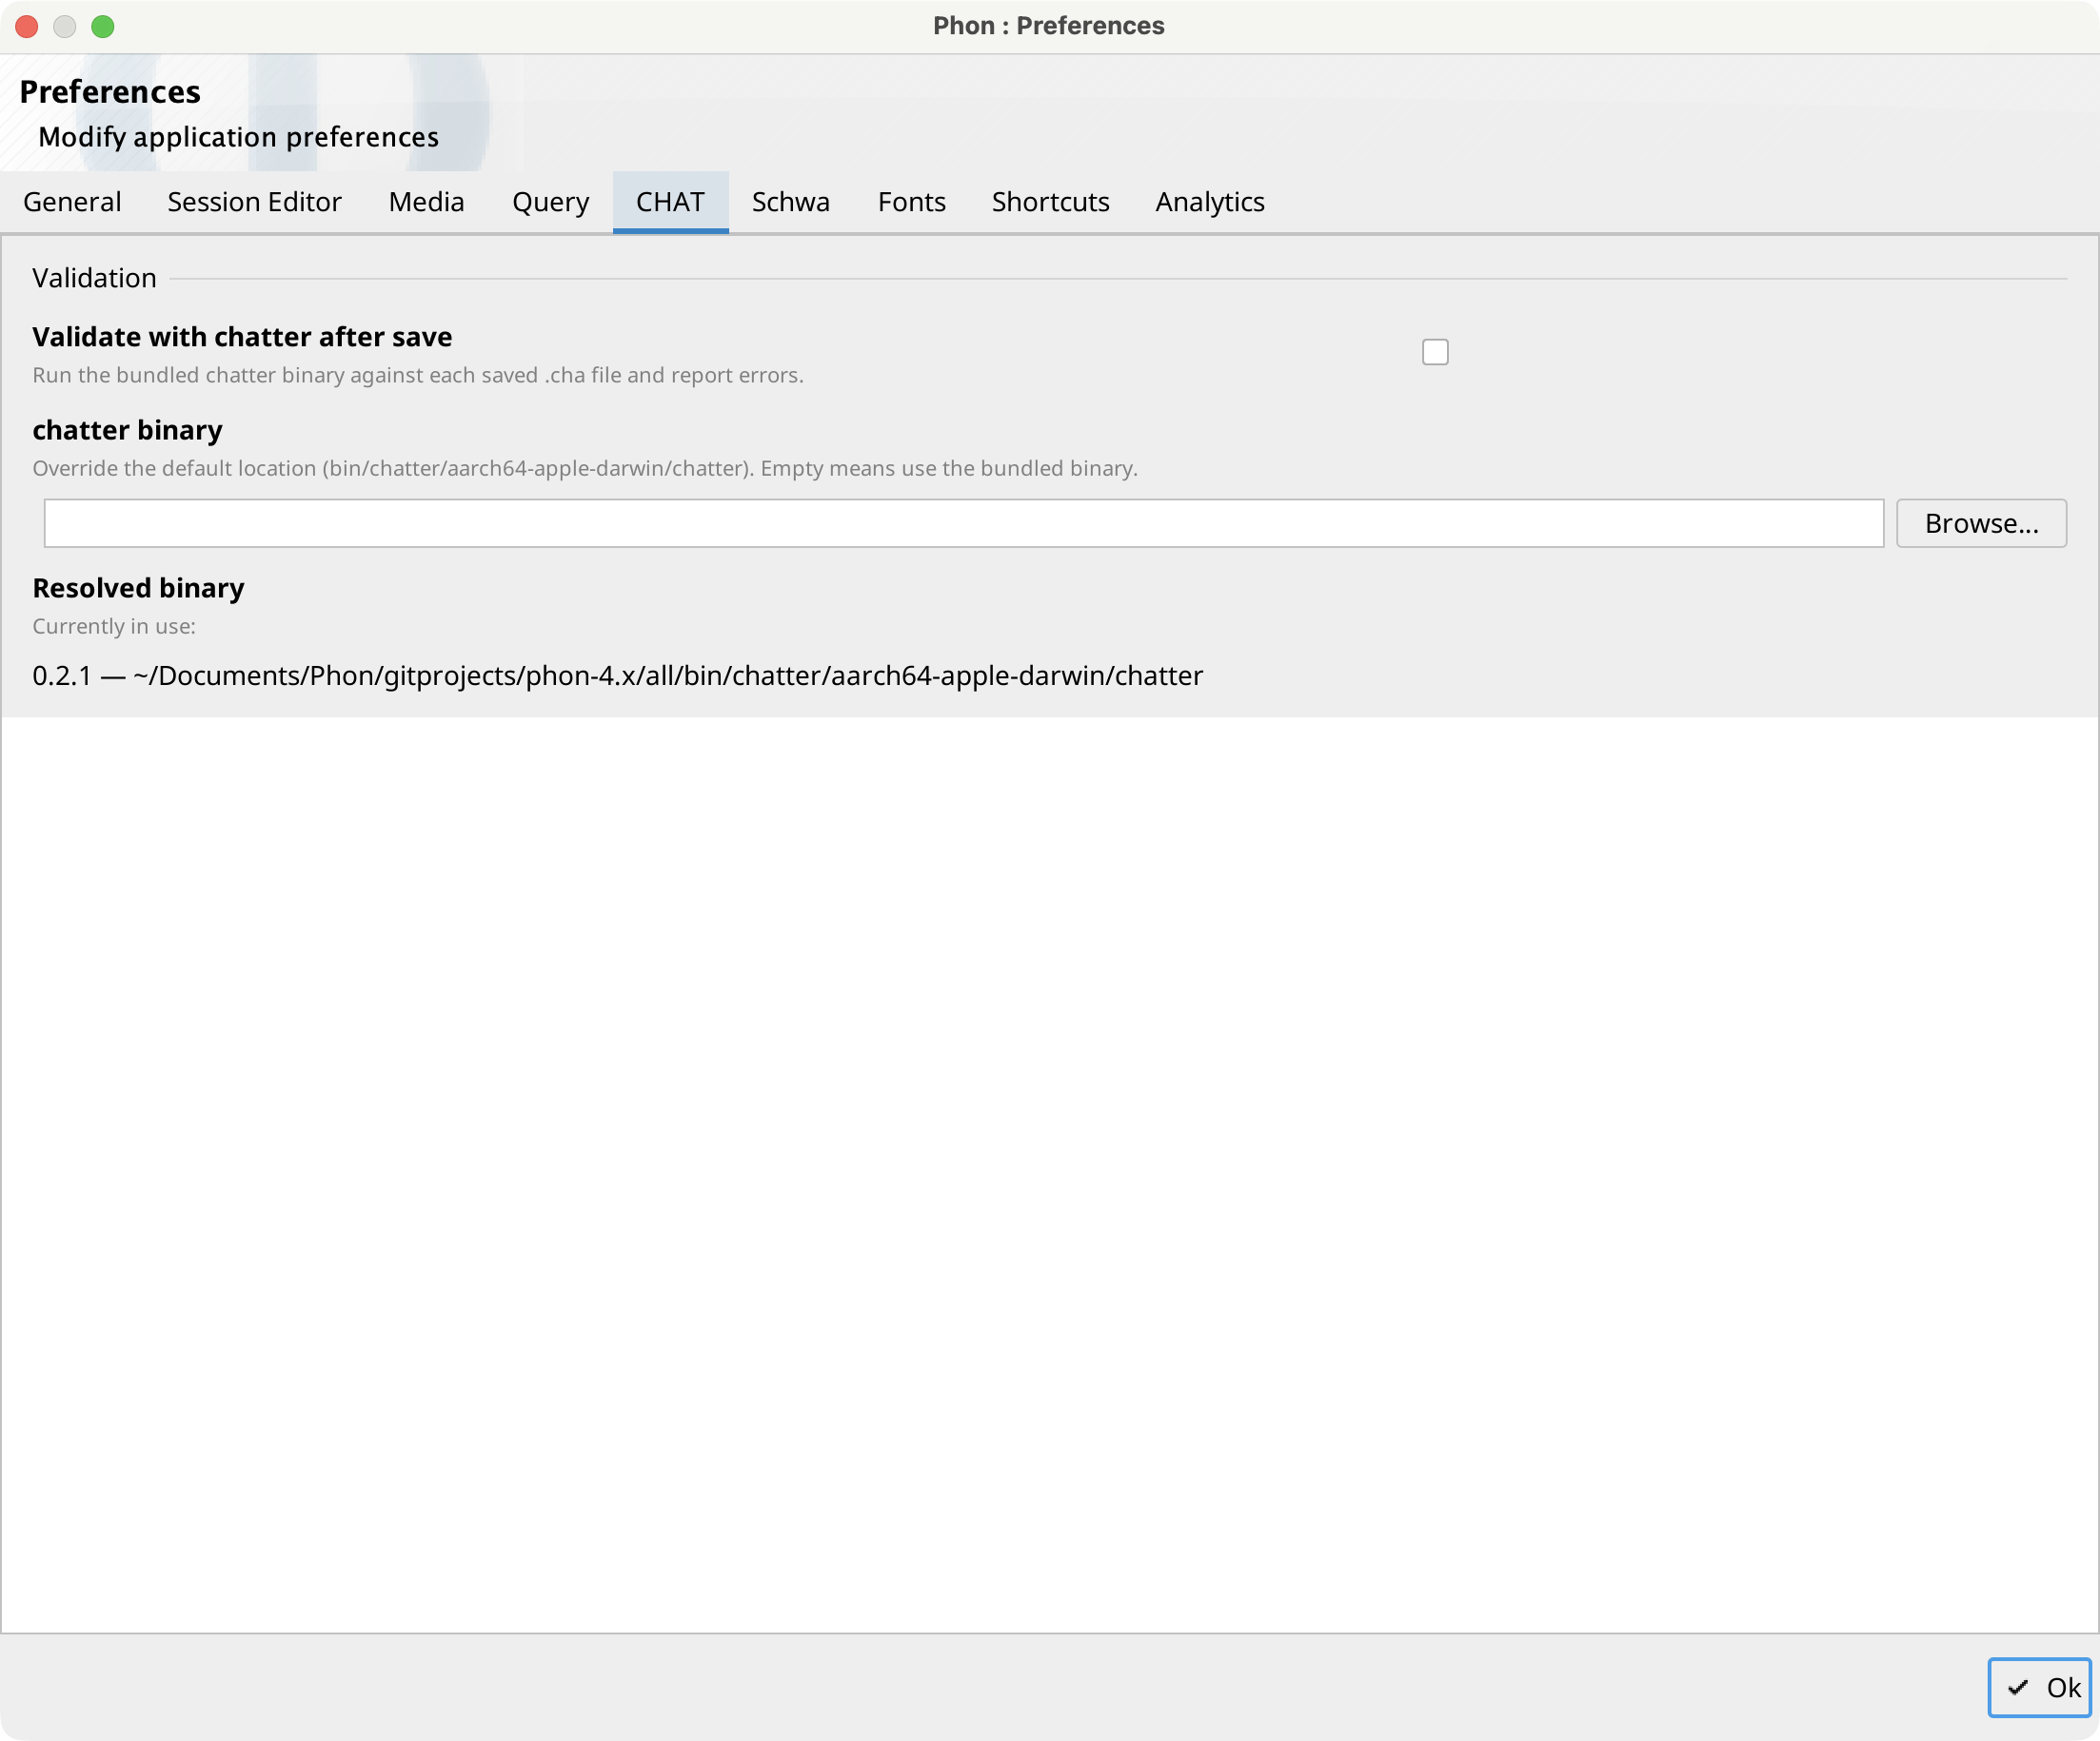Image resolution: width=2100 pixels, height=1741 pixels.
Task: Switch to the Fonts tab
Action: [x=911, y=202]
